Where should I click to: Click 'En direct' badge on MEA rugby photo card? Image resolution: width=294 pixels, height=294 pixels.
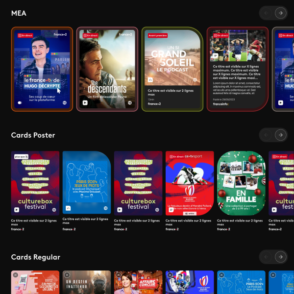221,35
